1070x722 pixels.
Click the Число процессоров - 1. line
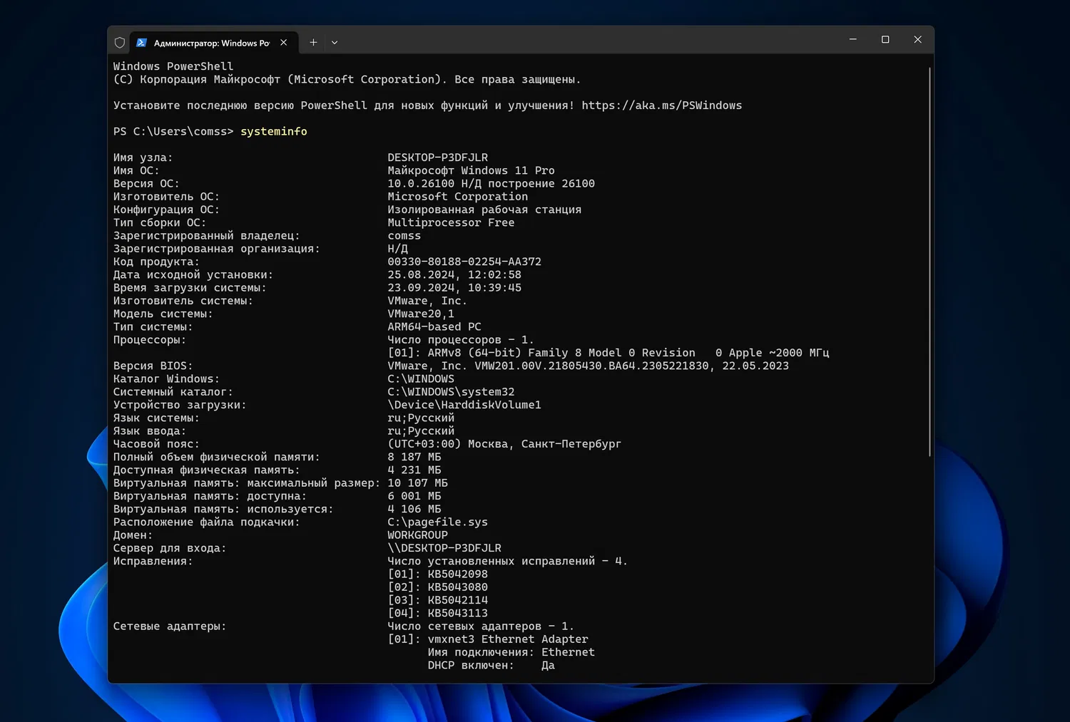coord(461,340)
